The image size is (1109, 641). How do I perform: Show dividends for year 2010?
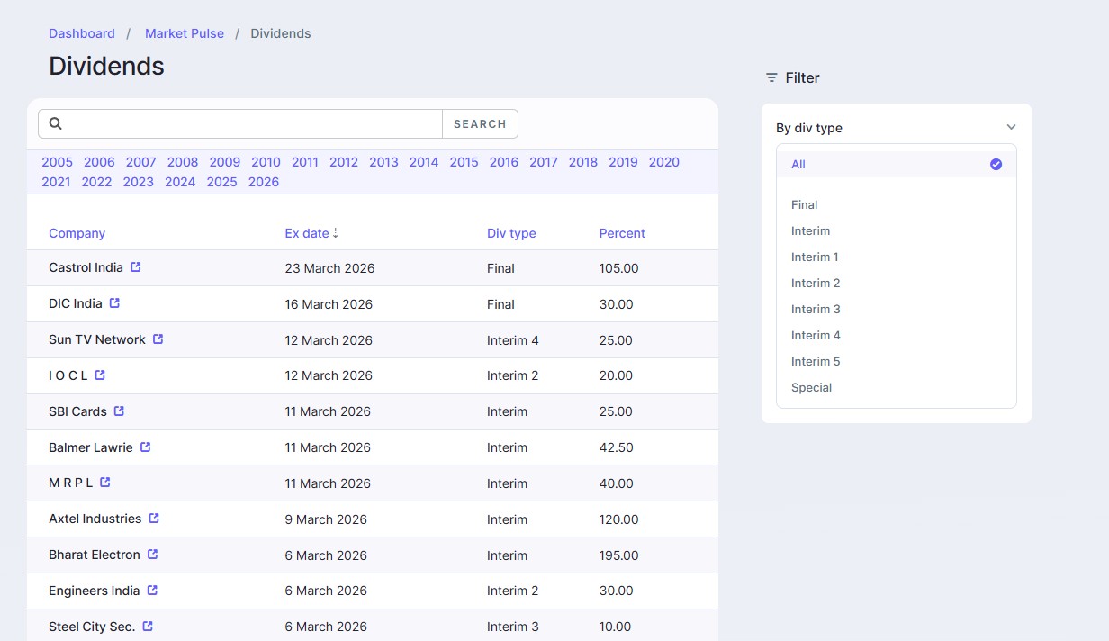266,162
